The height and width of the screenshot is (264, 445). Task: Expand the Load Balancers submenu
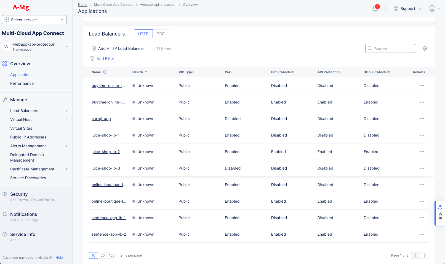(66, 111)
